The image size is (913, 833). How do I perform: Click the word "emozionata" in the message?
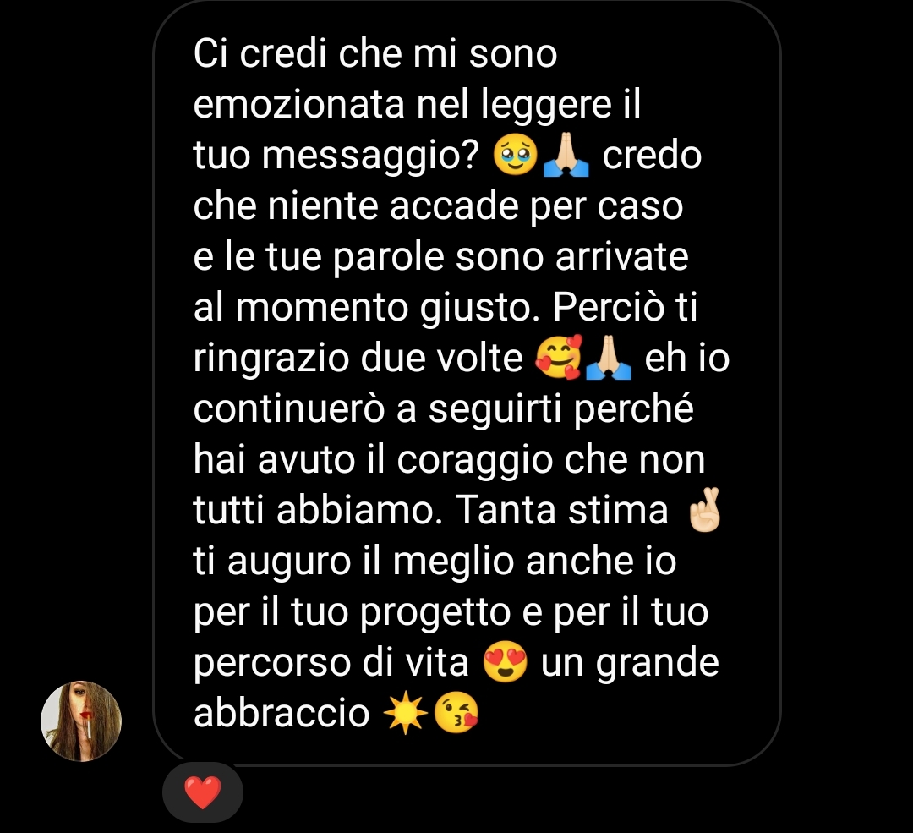click(298, 105)
